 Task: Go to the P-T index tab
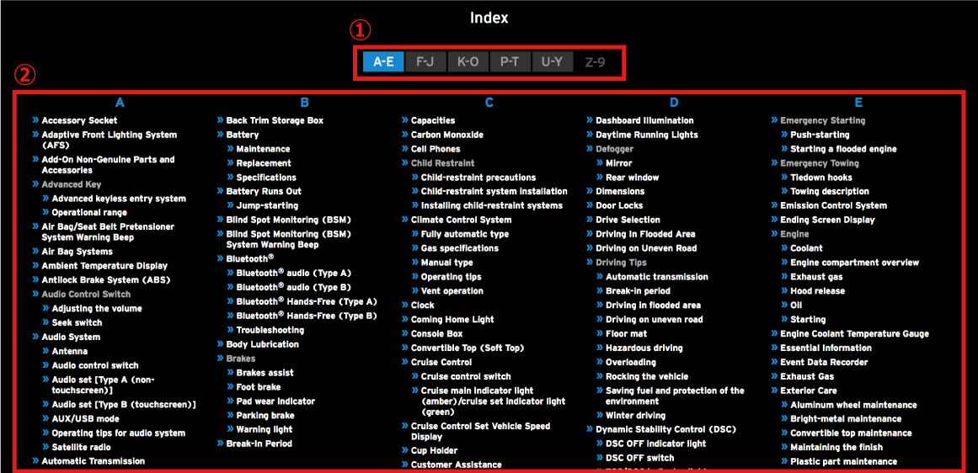tap(510, 61)
